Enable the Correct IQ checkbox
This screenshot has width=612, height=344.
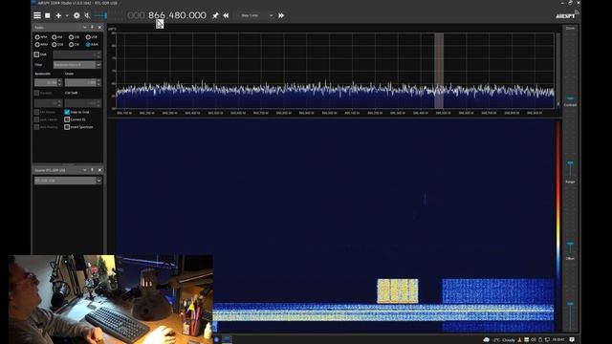click(x=67, y=119)
